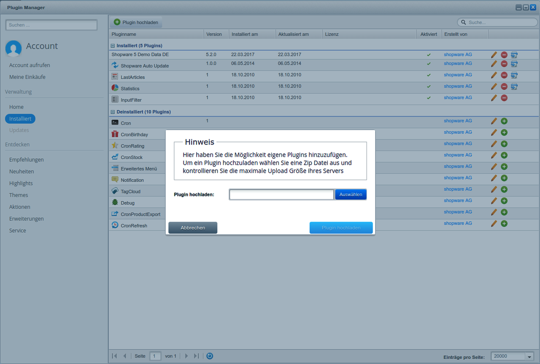Open shopware AG link for Cron row
This screenshot has width=540, height=364.
458,121
